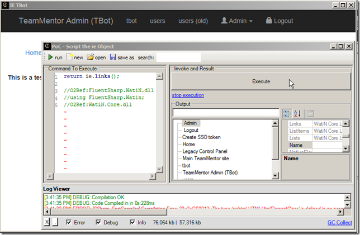Click the stop execution link

click(187, 95)
